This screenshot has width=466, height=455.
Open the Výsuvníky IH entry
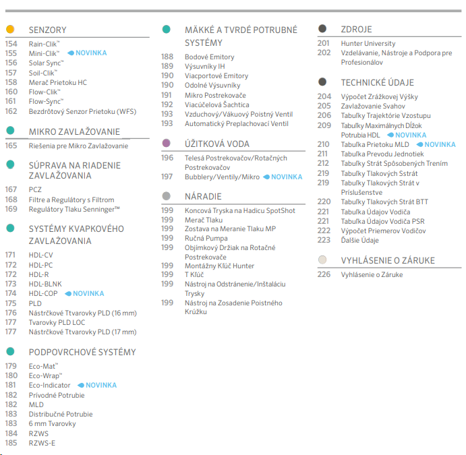coord(205,67)
